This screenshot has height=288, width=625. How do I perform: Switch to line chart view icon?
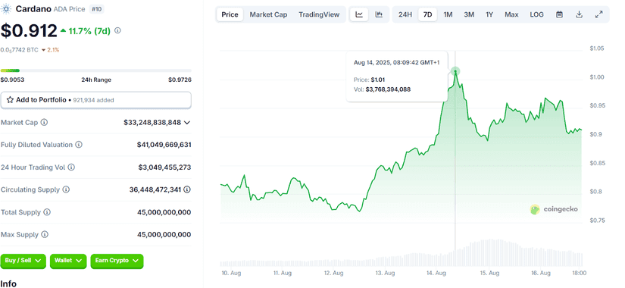pyautogui.click(x=359, y=14)
